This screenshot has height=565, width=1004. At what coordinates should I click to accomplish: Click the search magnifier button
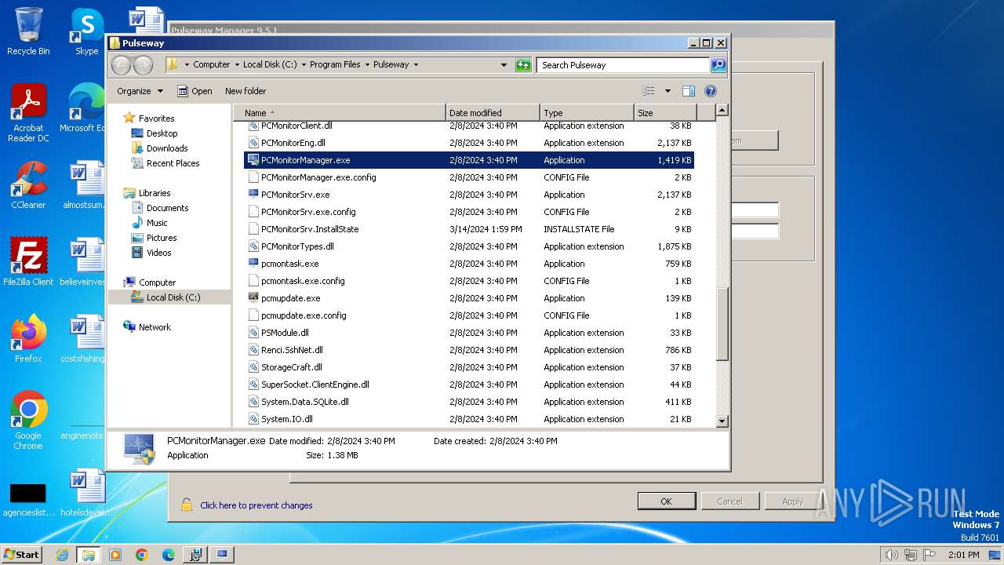click(718, 65)
